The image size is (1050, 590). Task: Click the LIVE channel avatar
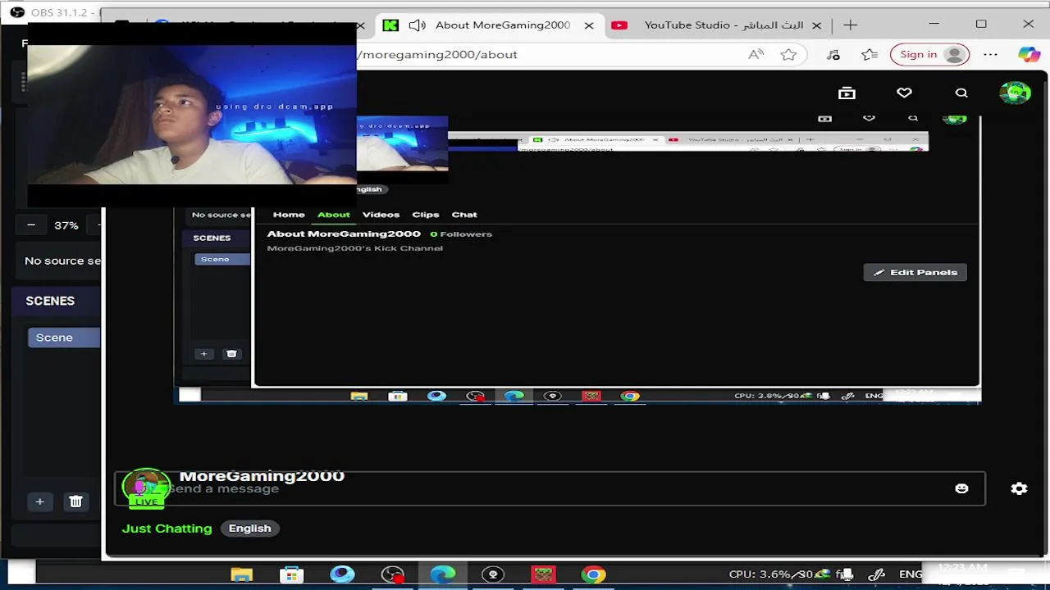click(146, 488)
